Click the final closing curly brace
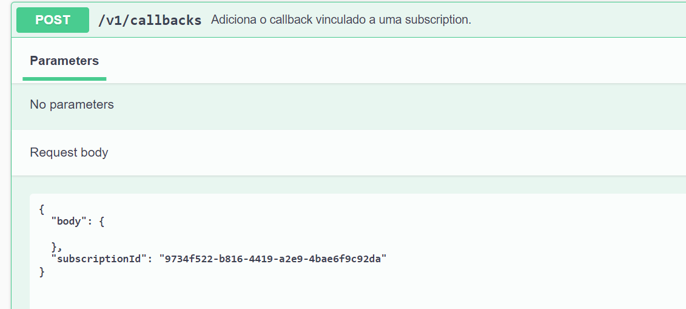 pyautogui.click(x=42, y=272)
